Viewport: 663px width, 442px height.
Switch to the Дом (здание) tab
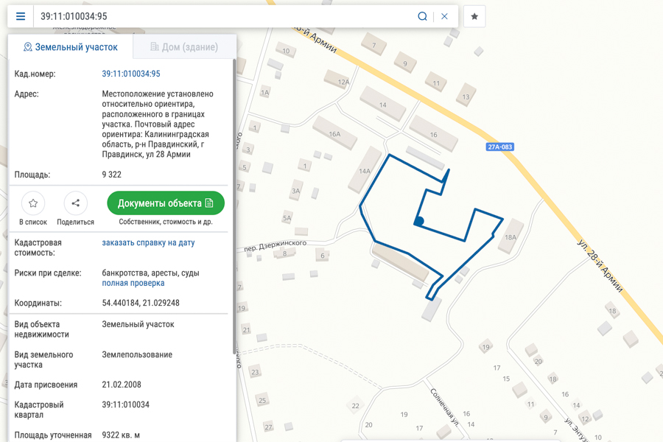click(x=184, y=47)
